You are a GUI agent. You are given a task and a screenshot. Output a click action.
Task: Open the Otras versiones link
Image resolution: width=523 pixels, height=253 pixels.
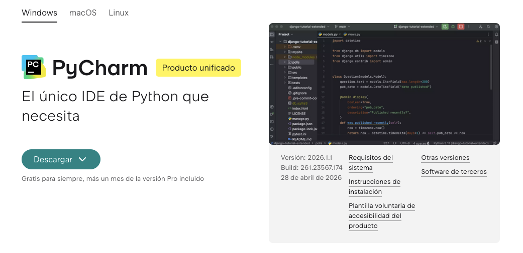coord(445,158)
